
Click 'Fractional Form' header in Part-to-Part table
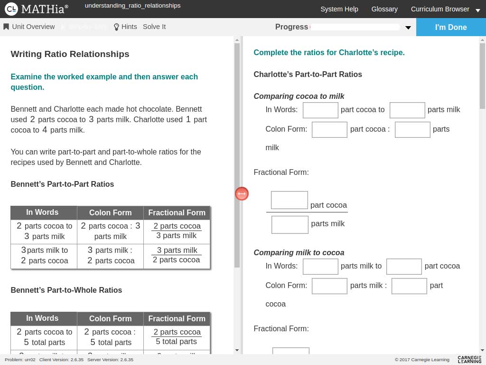(x=177, y=212)
